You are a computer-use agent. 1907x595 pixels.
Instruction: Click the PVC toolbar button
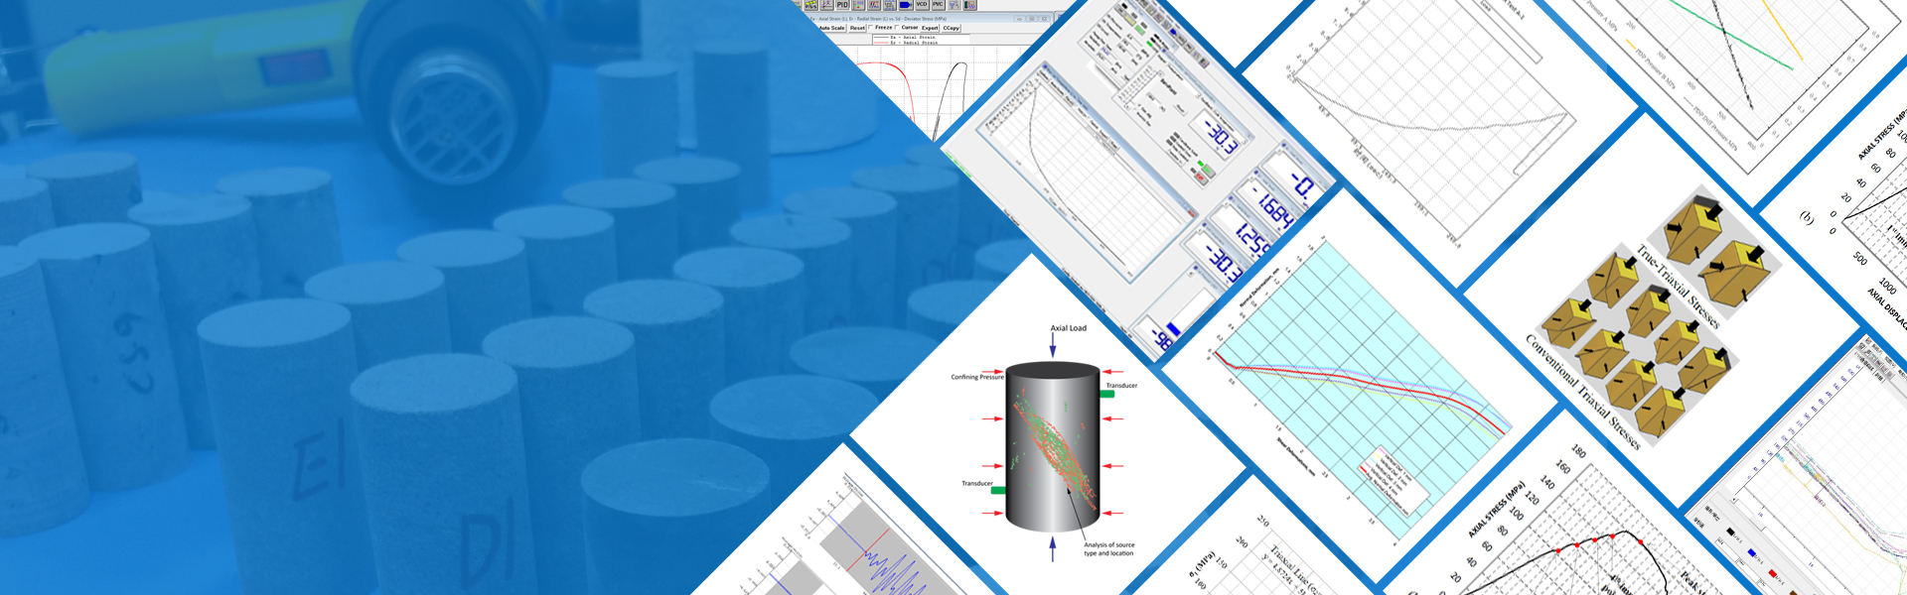(938, 5)
